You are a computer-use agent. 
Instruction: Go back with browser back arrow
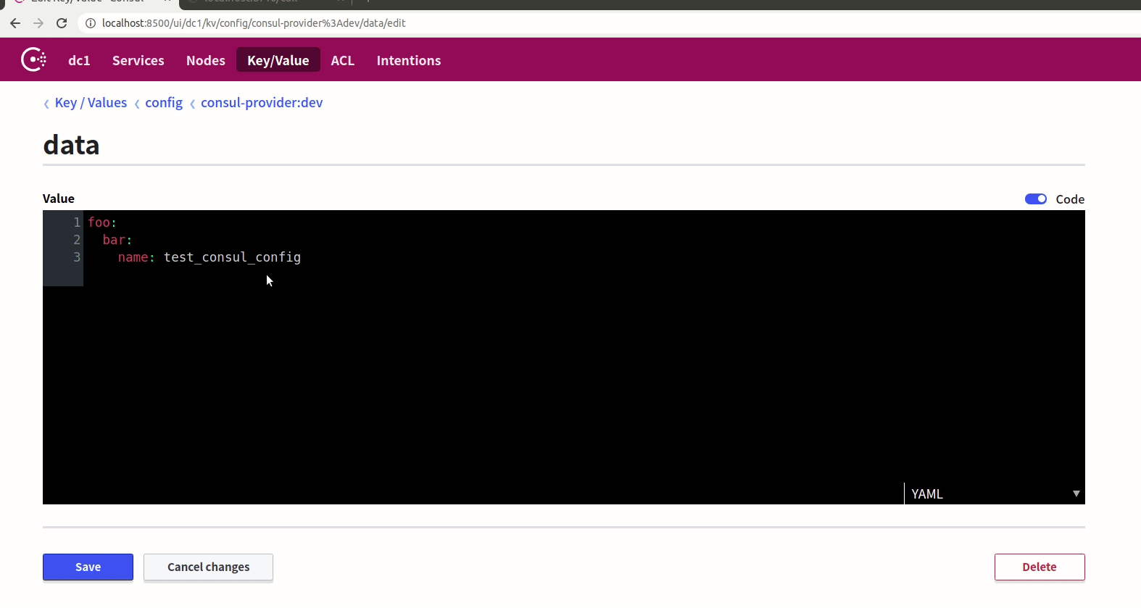[x=15, y=23]
